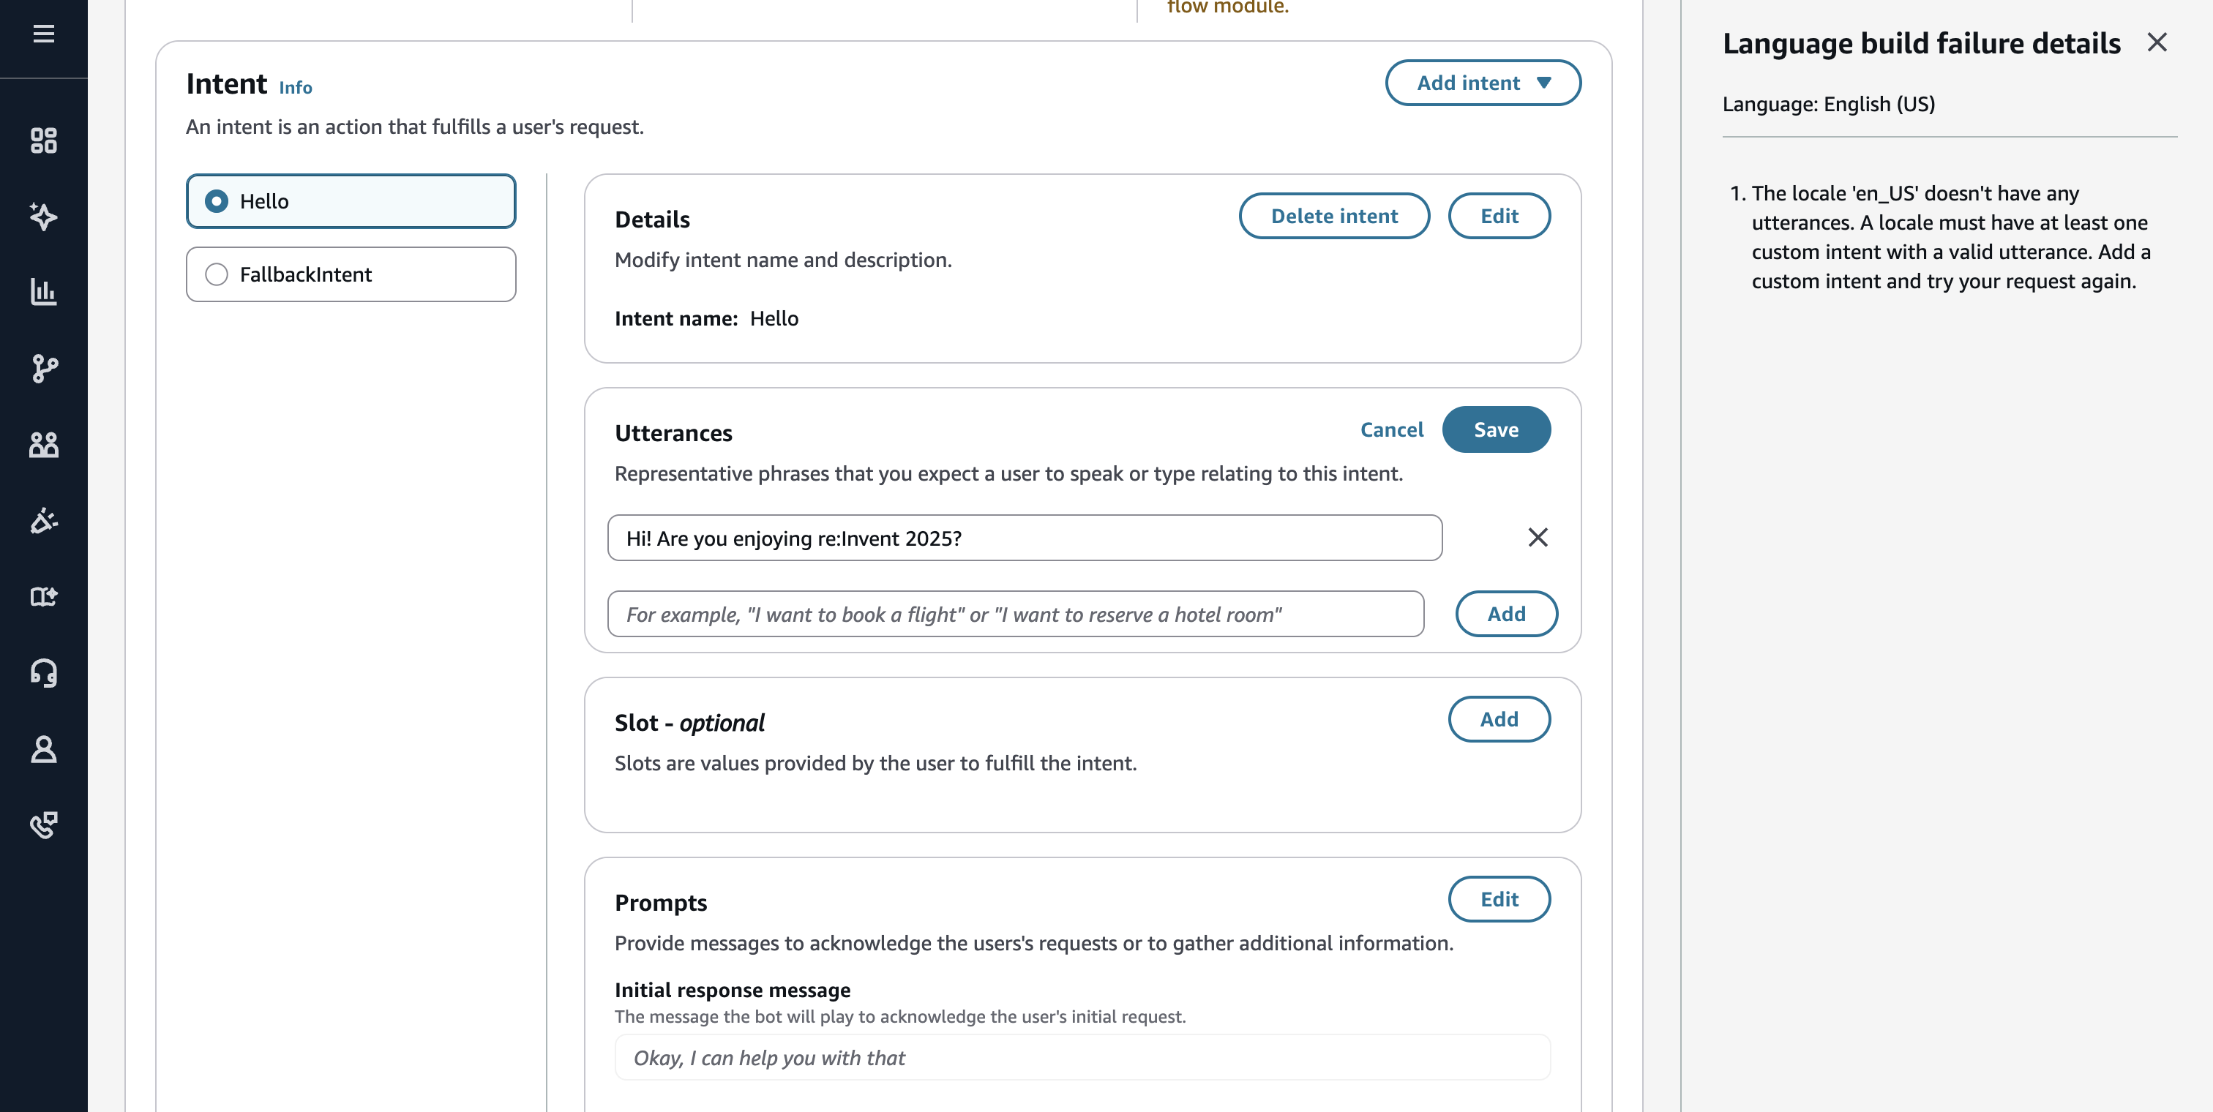
Task: Open the users group icon in sidebar
Action: point(43,445)
